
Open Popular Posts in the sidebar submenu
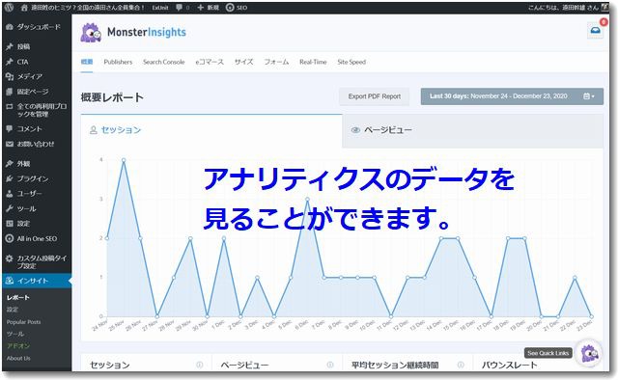23,322
